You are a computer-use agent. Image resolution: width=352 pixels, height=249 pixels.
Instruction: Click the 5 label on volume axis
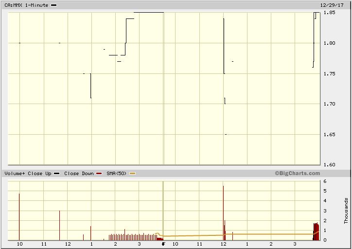click(x=325, y=191)
